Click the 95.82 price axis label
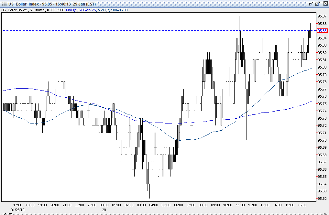 point(322,53)
